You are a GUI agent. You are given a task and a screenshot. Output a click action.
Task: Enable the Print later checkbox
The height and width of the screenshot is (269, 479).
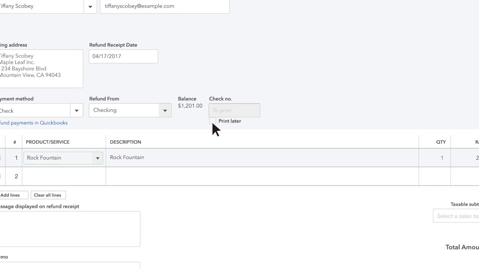click(213, 121)
